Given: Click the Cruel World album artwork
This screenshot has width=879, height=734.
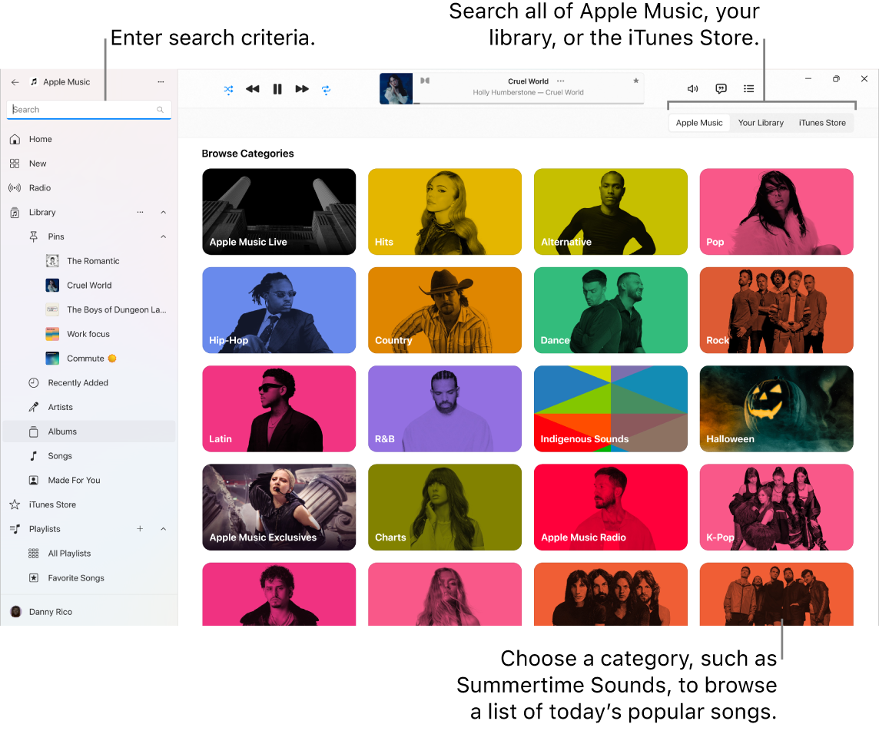Looking at the screenshot, I should (x=396, y=88).
